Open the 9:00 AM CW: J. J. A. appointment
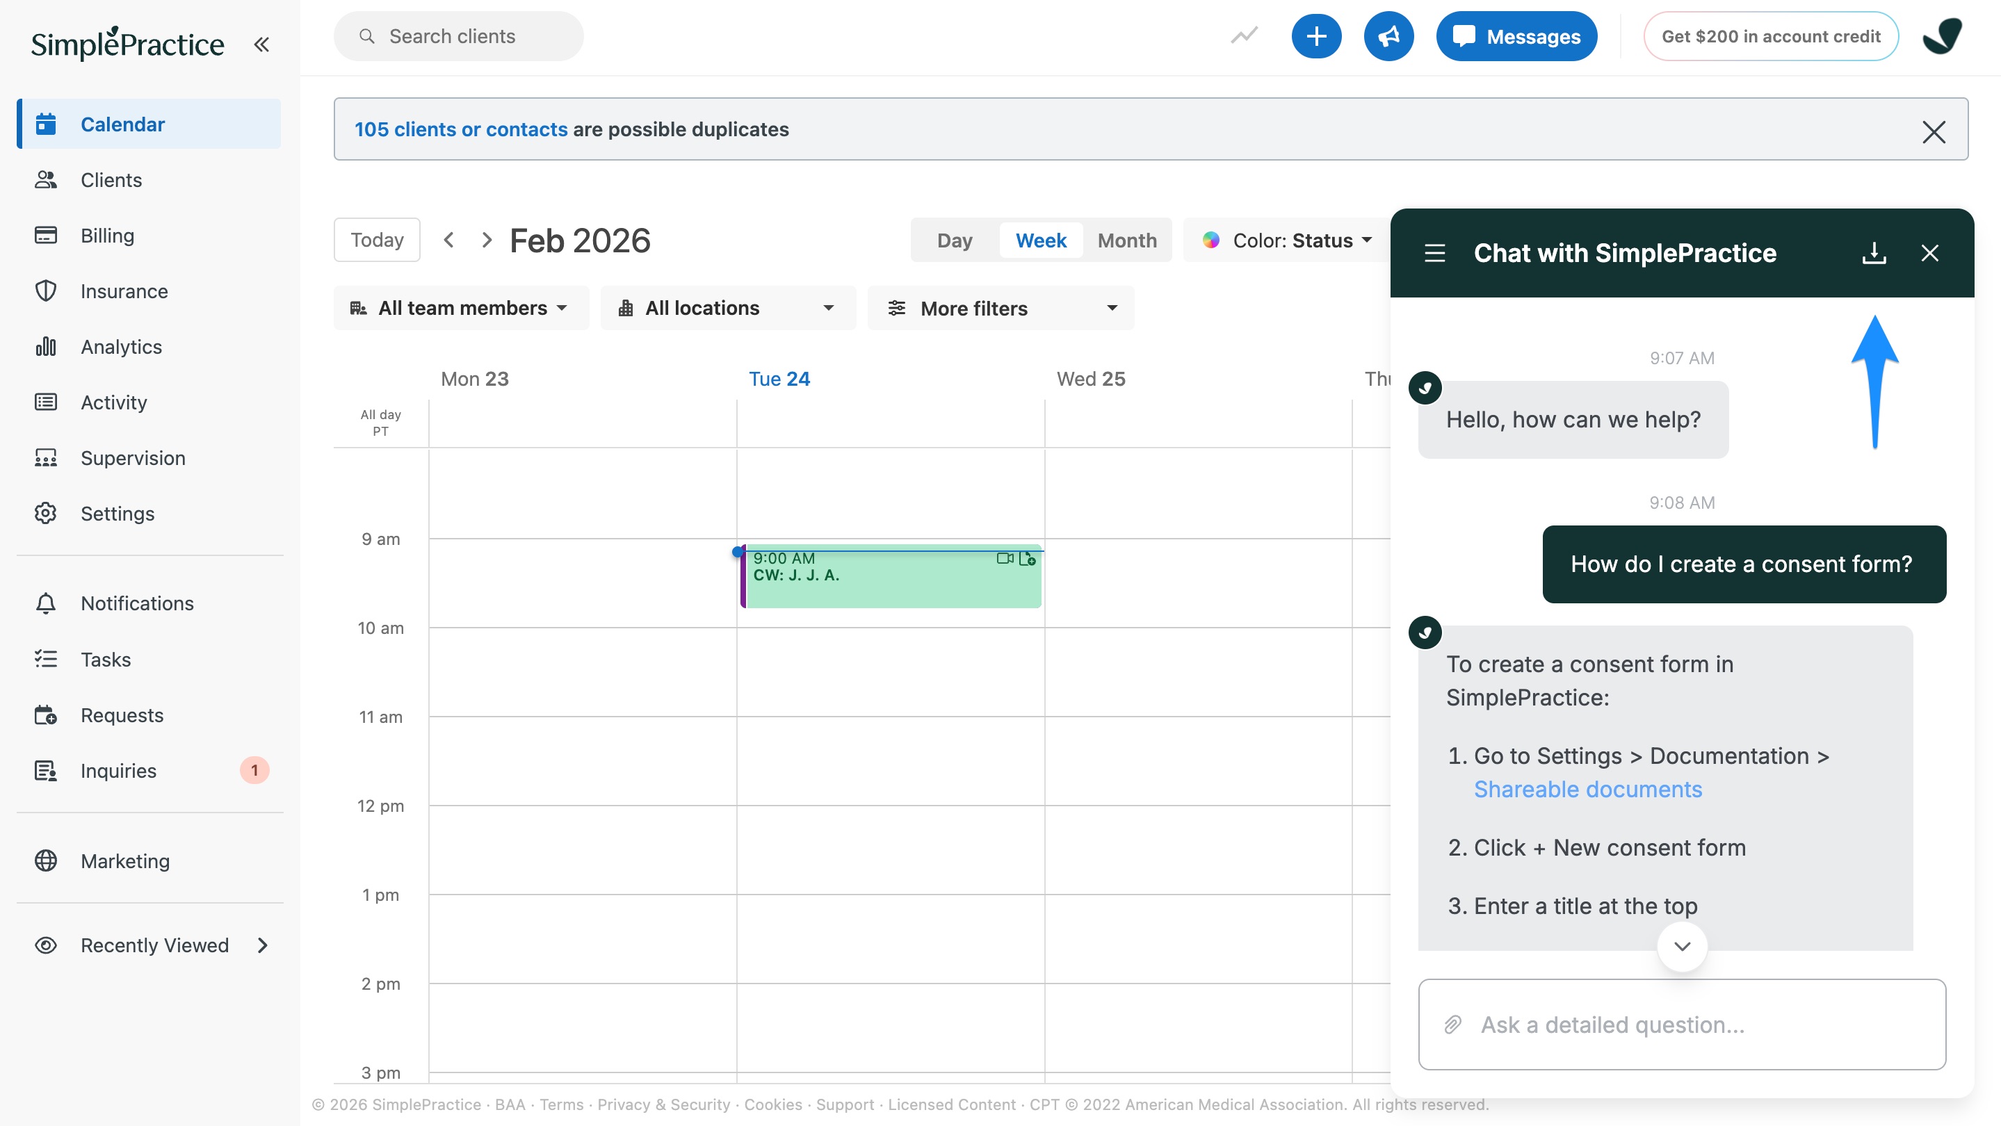 tap(890, 576)
